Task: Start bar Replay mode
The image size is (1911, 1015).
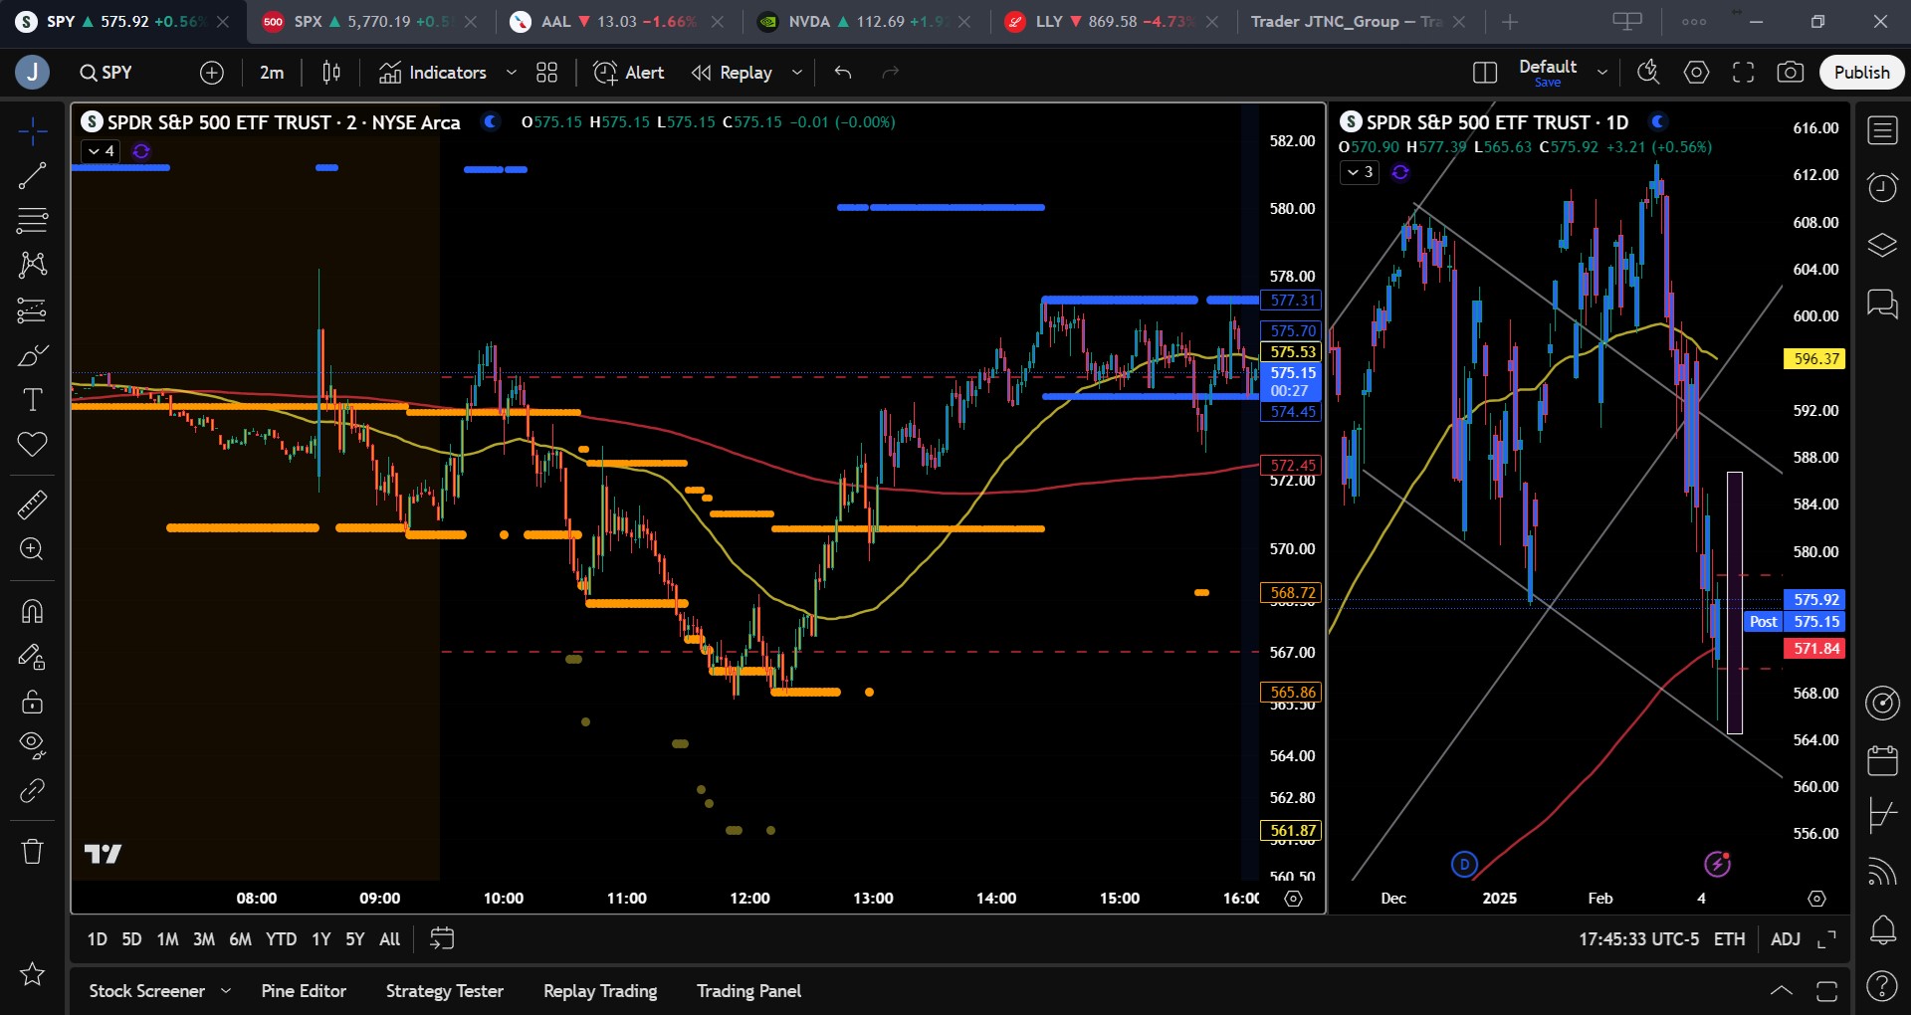Action: pyautogui.click(x=733, y=73)
